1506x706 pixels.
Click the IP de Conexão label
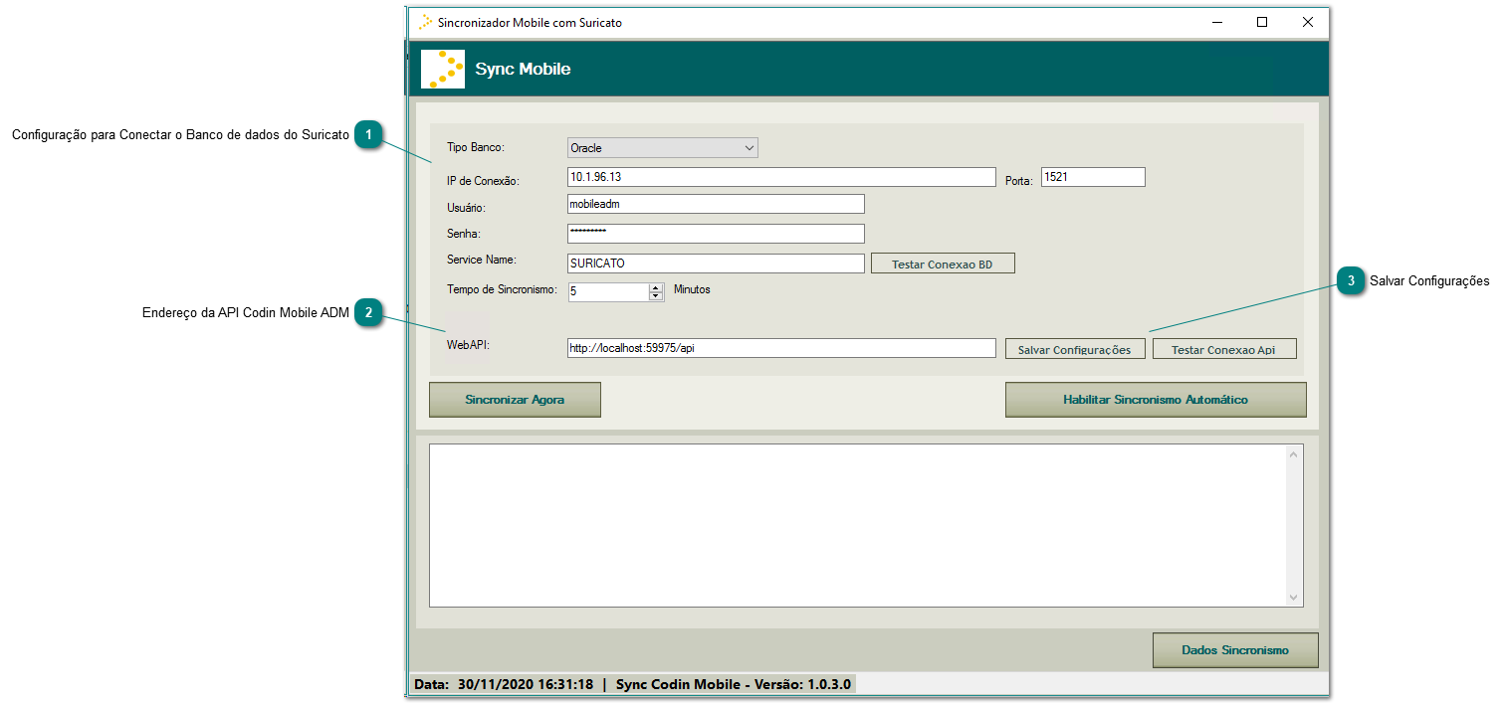click(483, 181)
